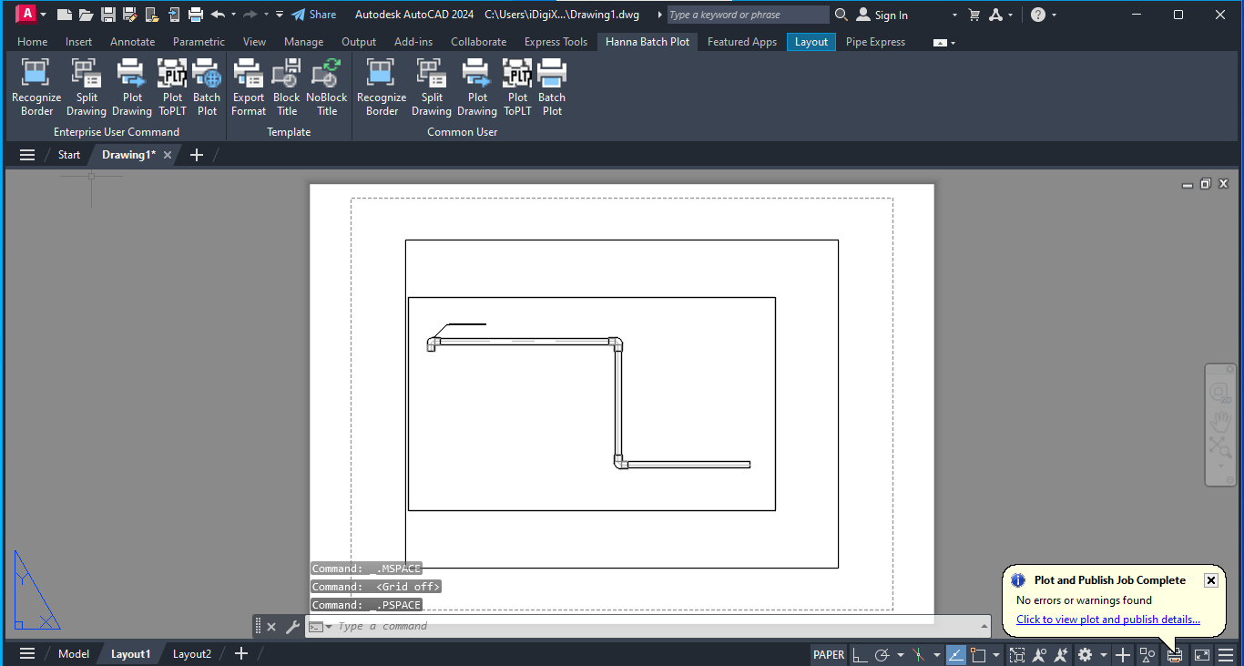
Task: Switch to the Home ribbon tab
Action: [32, 42]
